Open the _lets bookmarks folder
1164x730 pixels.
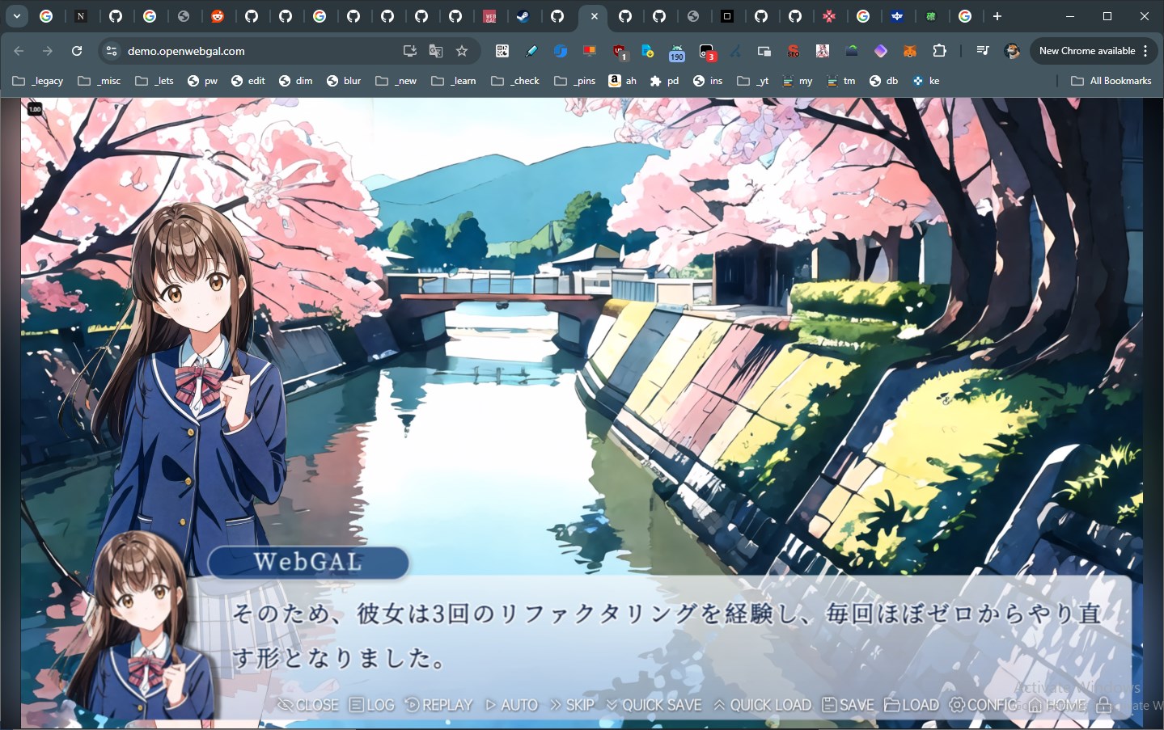[154, 81]
